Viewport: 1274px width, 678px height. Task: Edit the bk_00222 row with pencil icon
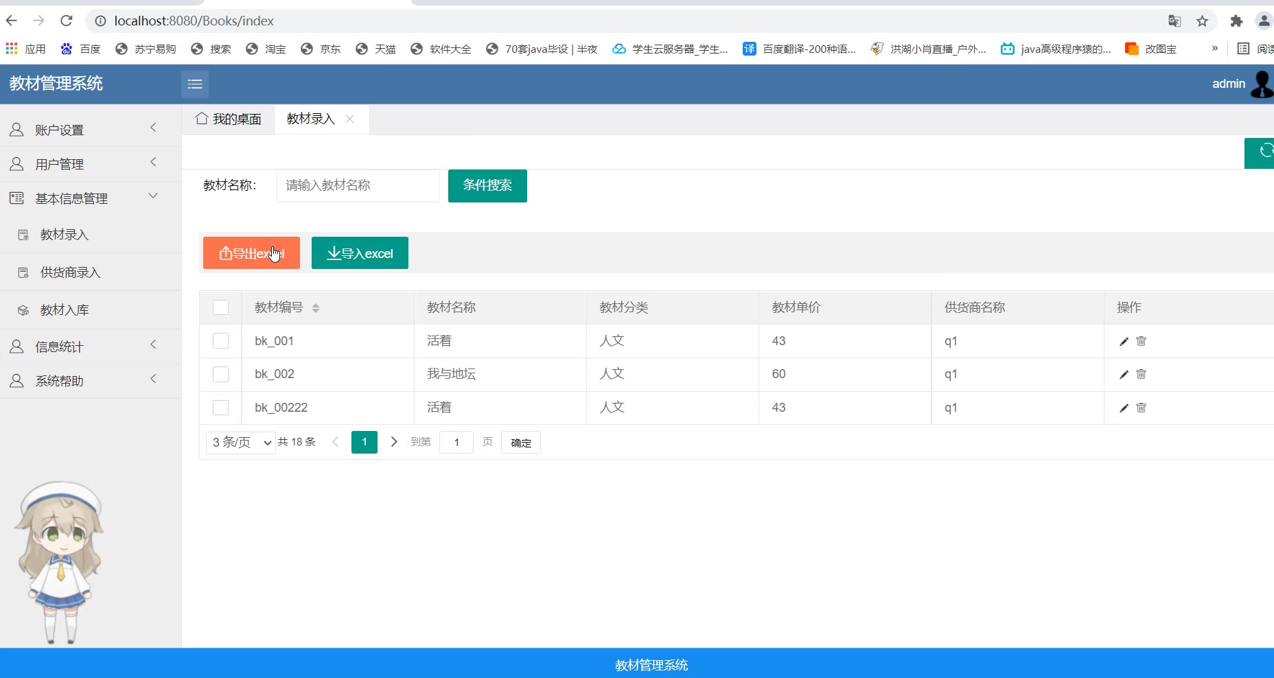tap(1124, 408)
